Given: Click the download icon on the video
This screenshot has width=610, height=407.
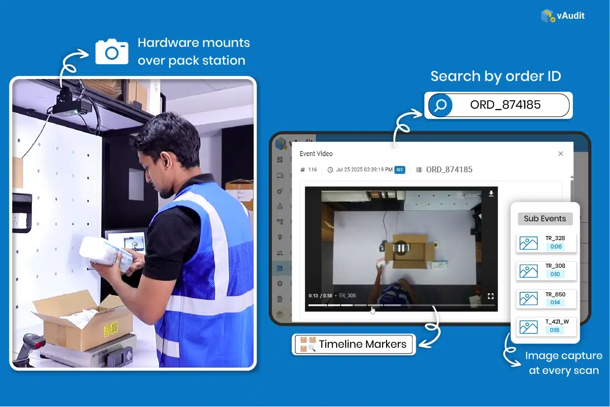Looking at the screenshot, I should coord(490,194).
